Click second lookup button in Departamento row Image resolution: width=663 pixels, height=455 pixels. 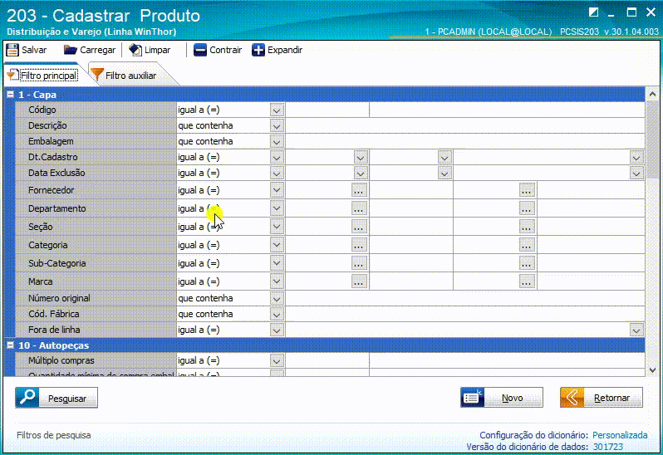tap(527, 208)
